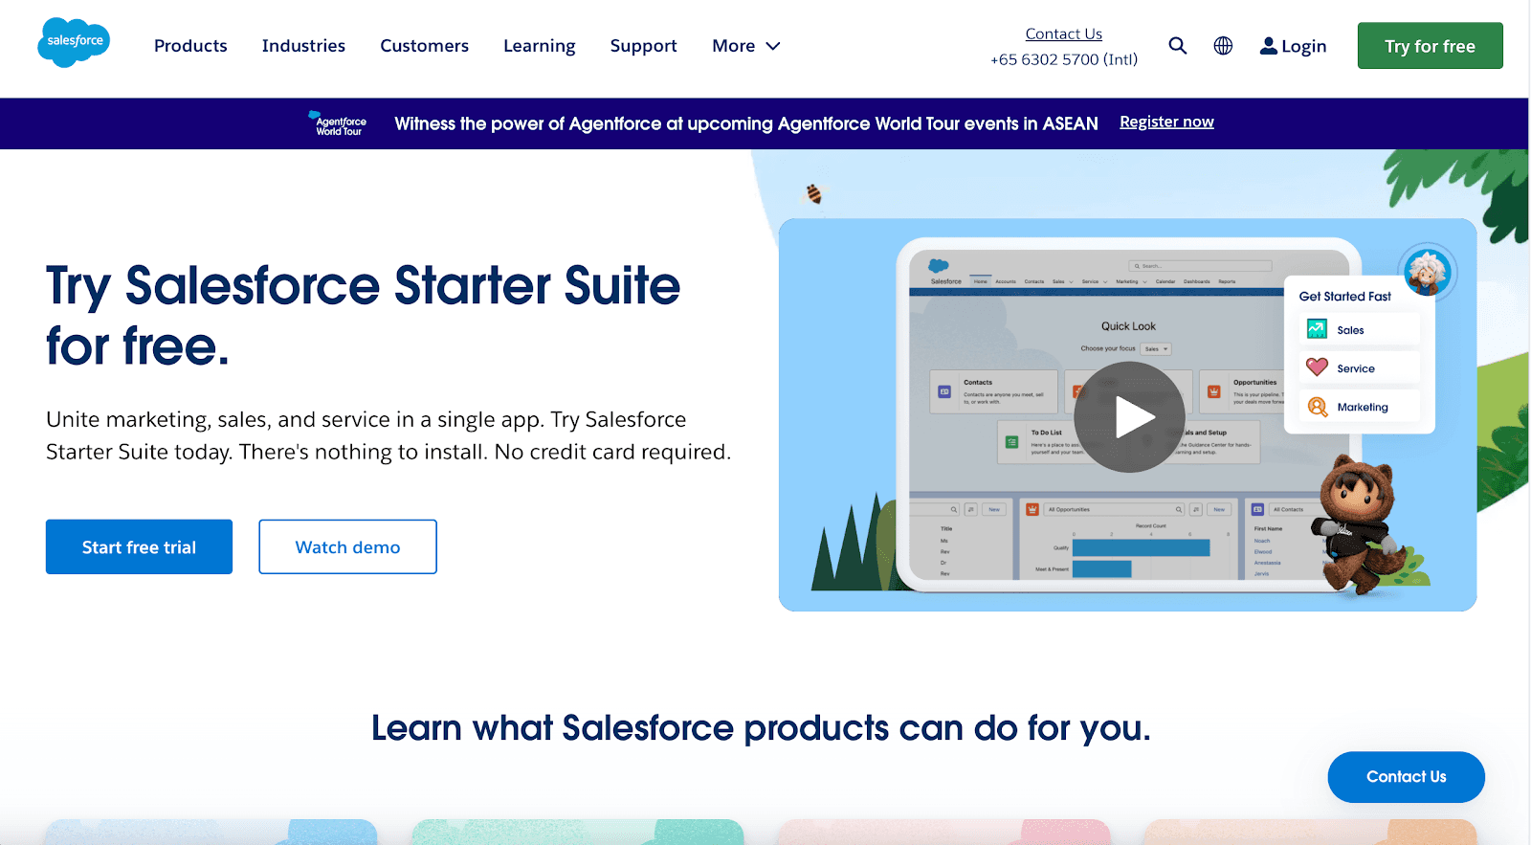Click the Sales chart icon
Screen dimensions: 1531x845
click(1318, 329)
